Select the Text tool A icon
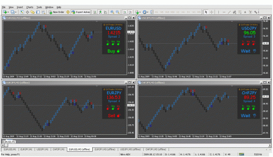Viewport: 273px width, 157px height. pos(245,12)
